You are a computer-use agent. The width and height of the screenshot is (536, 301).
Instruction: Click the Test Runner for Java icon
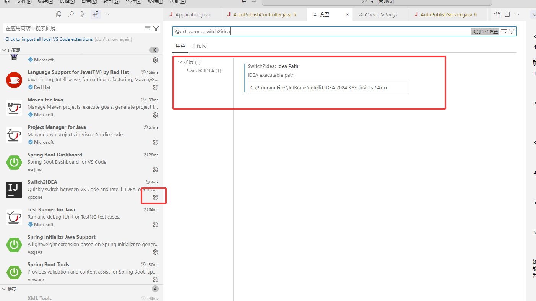(x=14, y=217)
